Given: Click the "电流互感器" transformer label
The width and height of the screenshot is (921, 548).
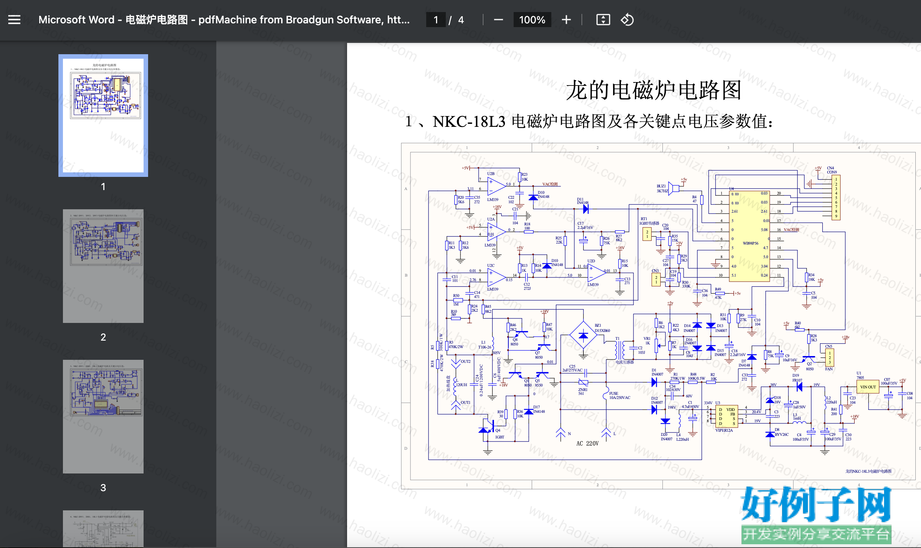Looking at the screenshot, I should tap(624, 362).
